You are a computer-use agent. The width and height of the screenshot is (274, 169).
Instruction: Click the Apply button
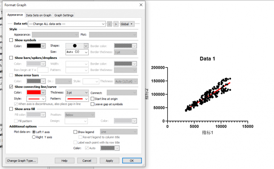coord(109,161)
